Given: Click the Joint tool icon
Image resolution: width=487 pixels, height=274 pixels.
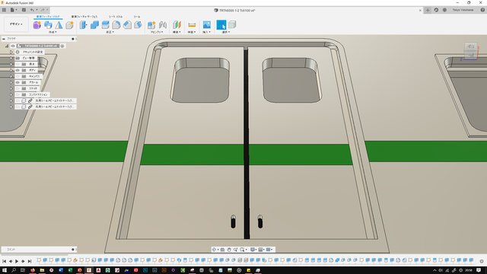Looking at the screenshot, I should pos(163,25).
